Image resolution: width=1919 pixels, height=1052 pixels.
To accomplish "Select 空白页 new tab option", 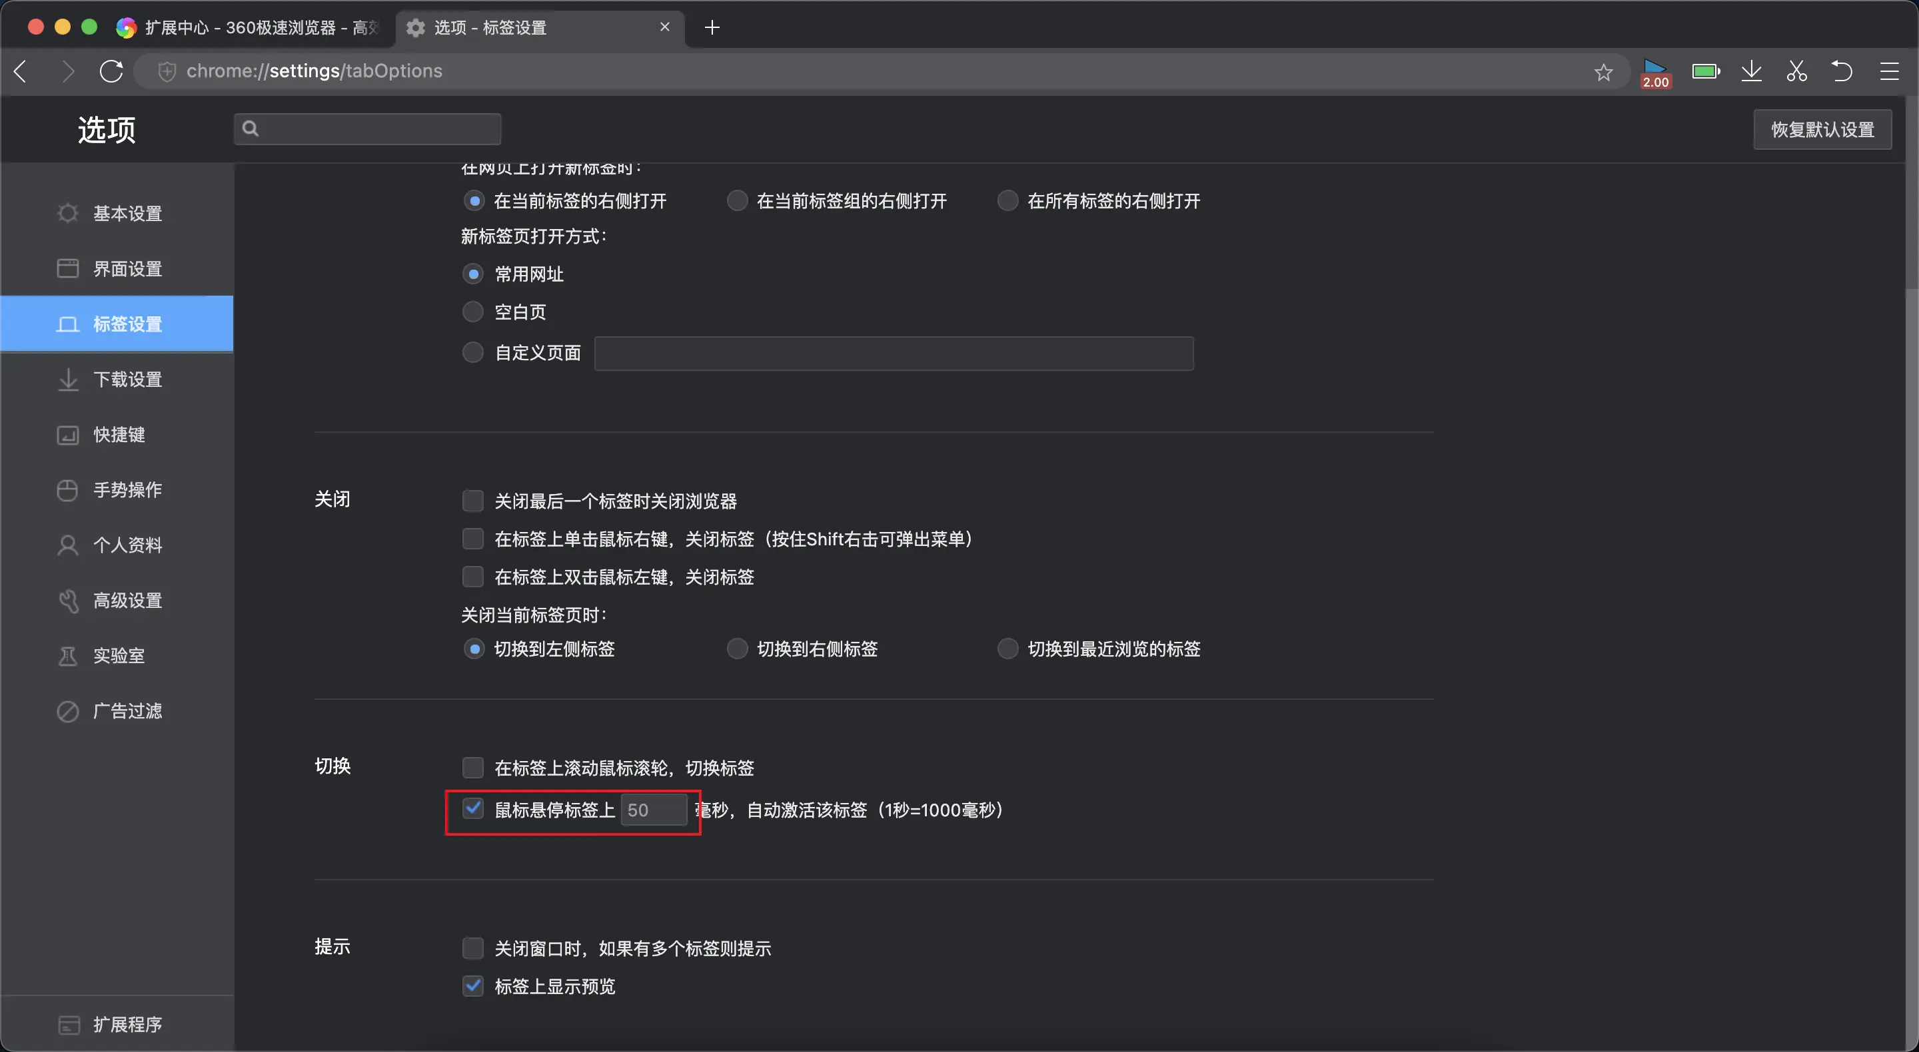I will (474, 311).
